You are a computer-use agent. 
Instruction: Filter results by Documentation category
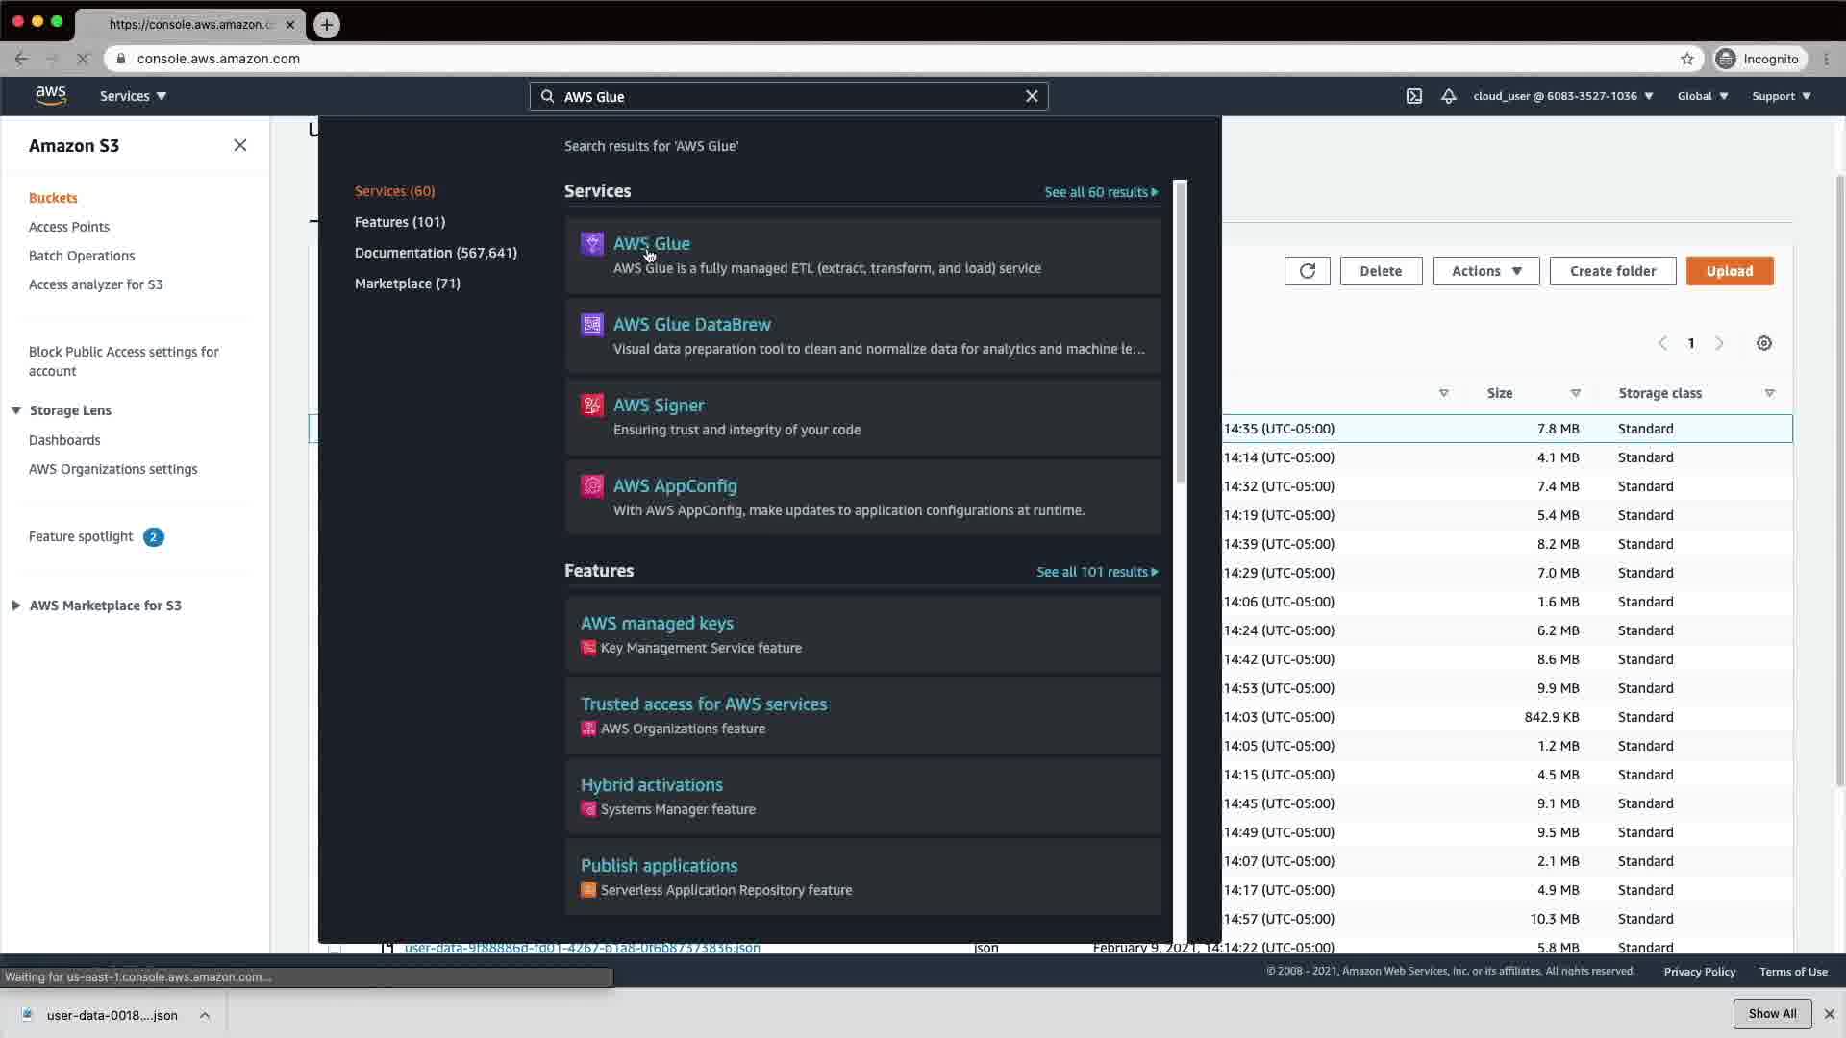pos(436,253)
